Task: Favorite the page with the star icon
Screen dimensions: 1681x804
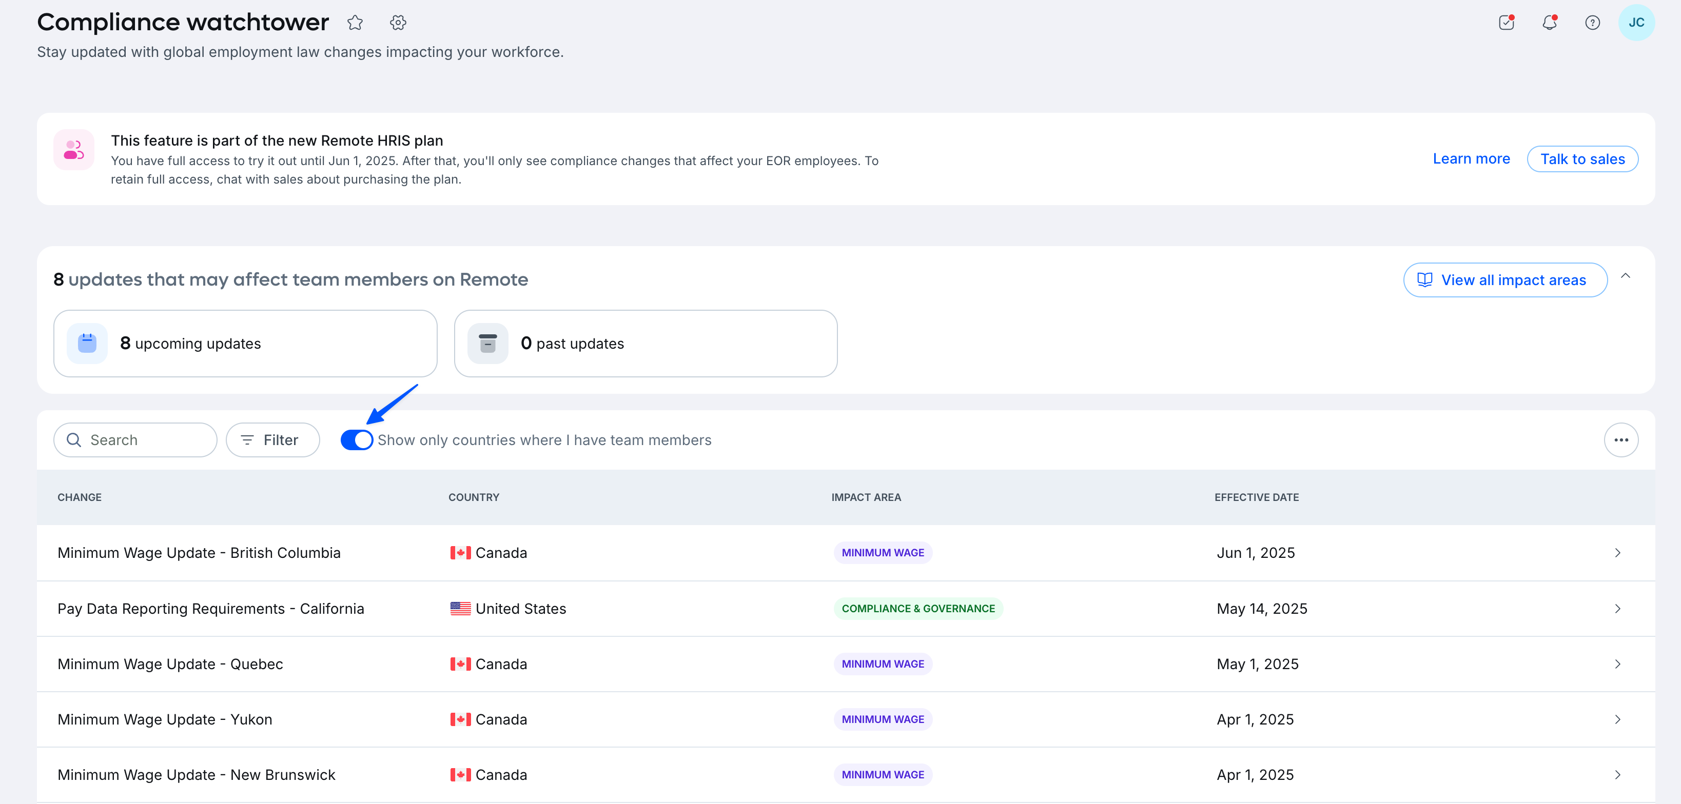Action: [355, 23]
